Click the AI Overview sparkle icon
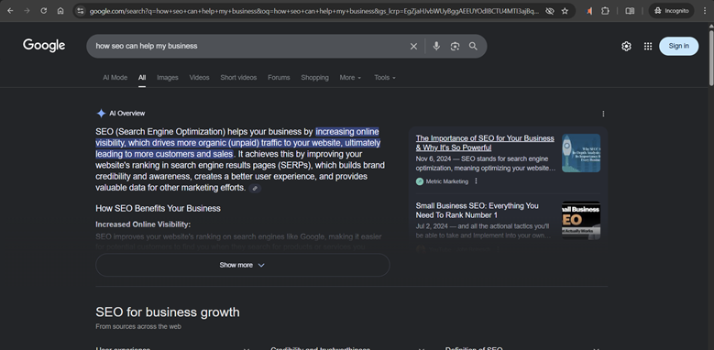The height and width of the screenshot is (350, 714). (101, 114)
